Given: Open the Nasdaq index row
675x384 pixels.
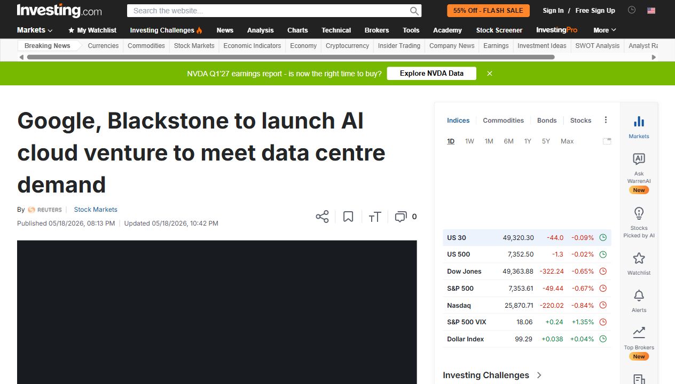Looking at the screenshot, I should point(527,306).
